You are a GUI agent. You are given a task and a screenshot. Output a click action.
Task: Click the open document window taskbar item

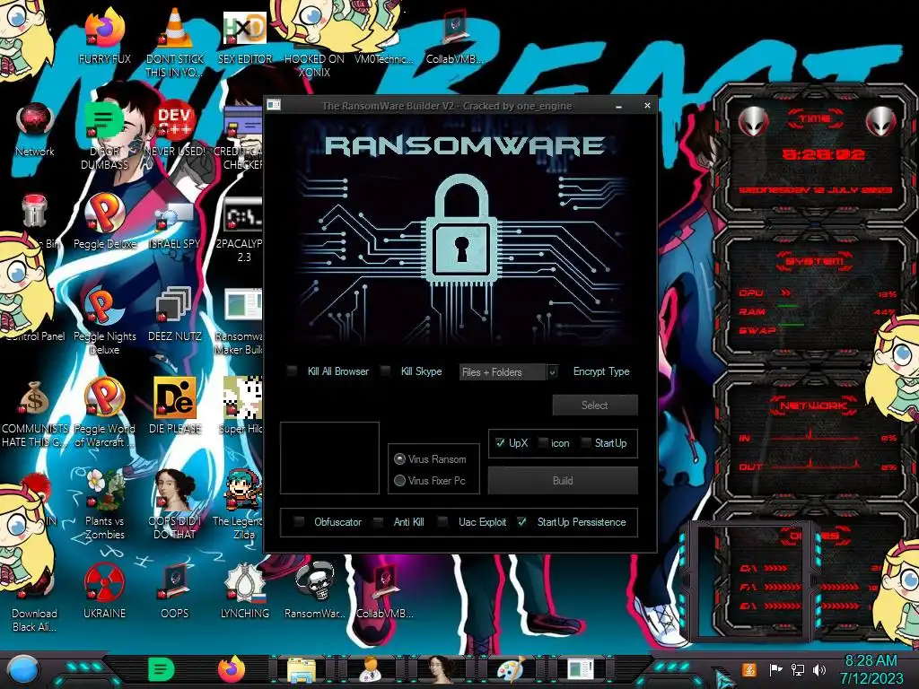click(581, 670)
